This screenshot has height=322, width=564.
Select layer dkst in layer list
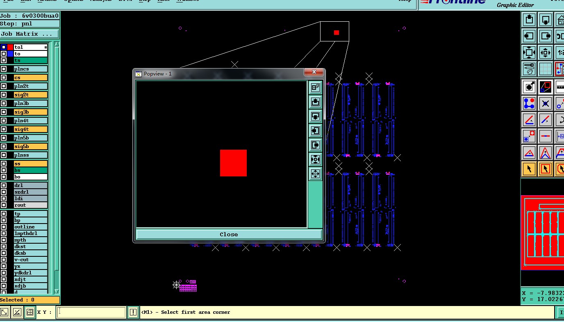(31, 247)
